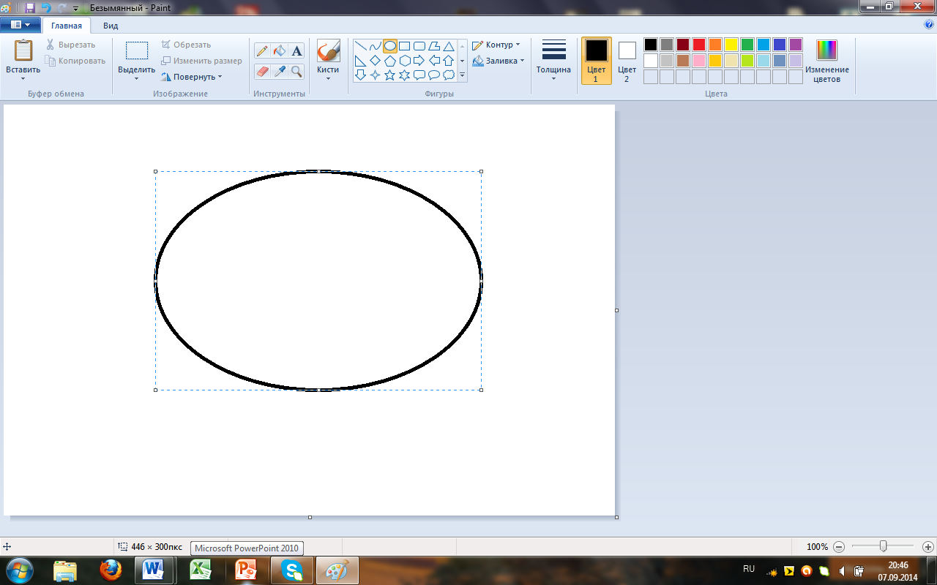Switch to the Вид ribbon tab
The image size is (937, 585).
[111, 26]
